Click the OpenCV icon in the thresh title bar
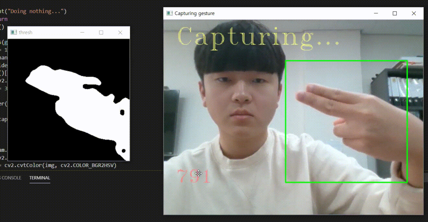Screen dimensions: 428x222 click(13, 32)
